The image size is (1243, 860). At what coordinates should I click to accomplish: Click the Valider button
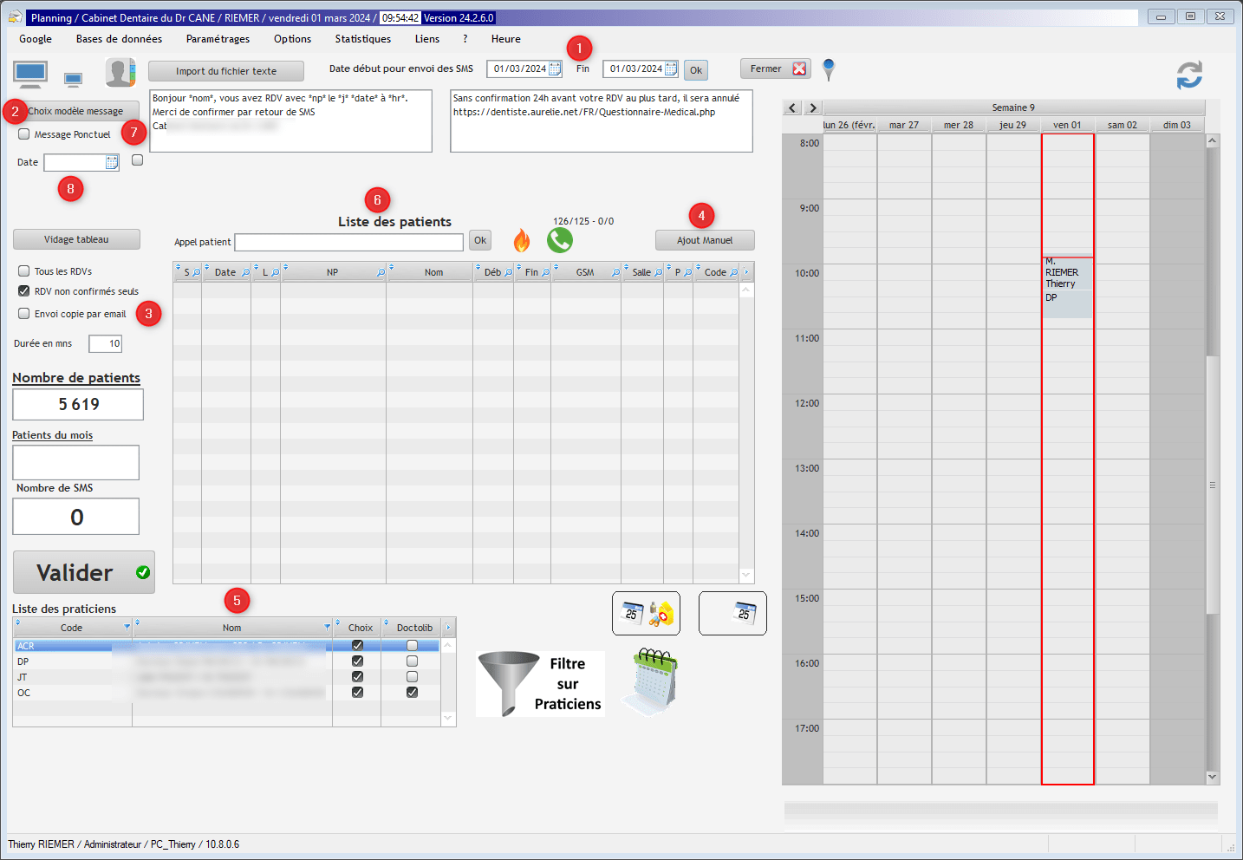tap(84, 572)
